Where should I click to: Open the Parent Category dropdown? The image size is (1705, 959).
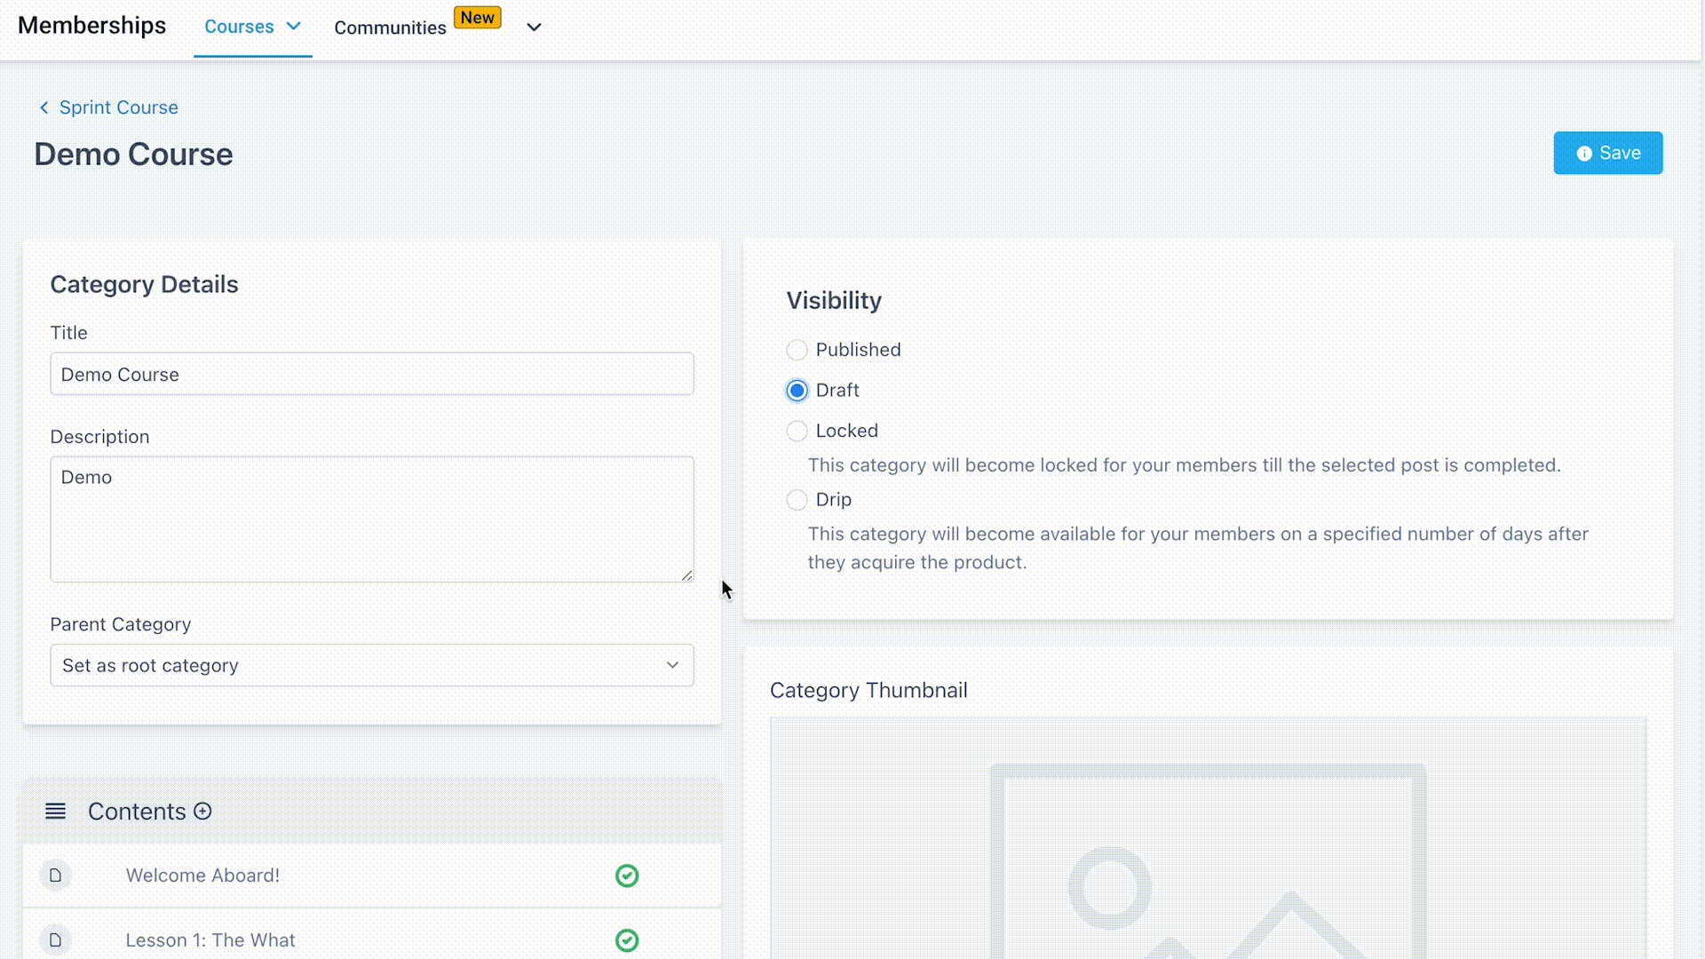click(371, 665)
